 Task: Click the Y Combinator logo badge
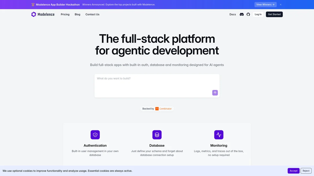click(x=157, y=109)
